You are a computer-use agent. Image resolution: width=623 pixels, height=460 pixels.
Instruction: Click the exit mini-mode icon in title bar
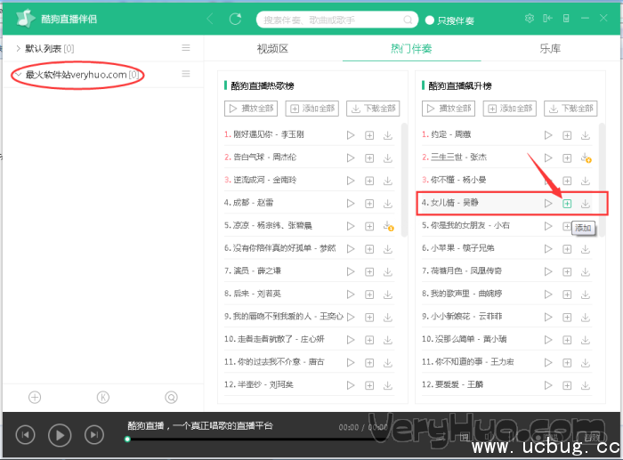pyautogui.click(x=548, y=19)
